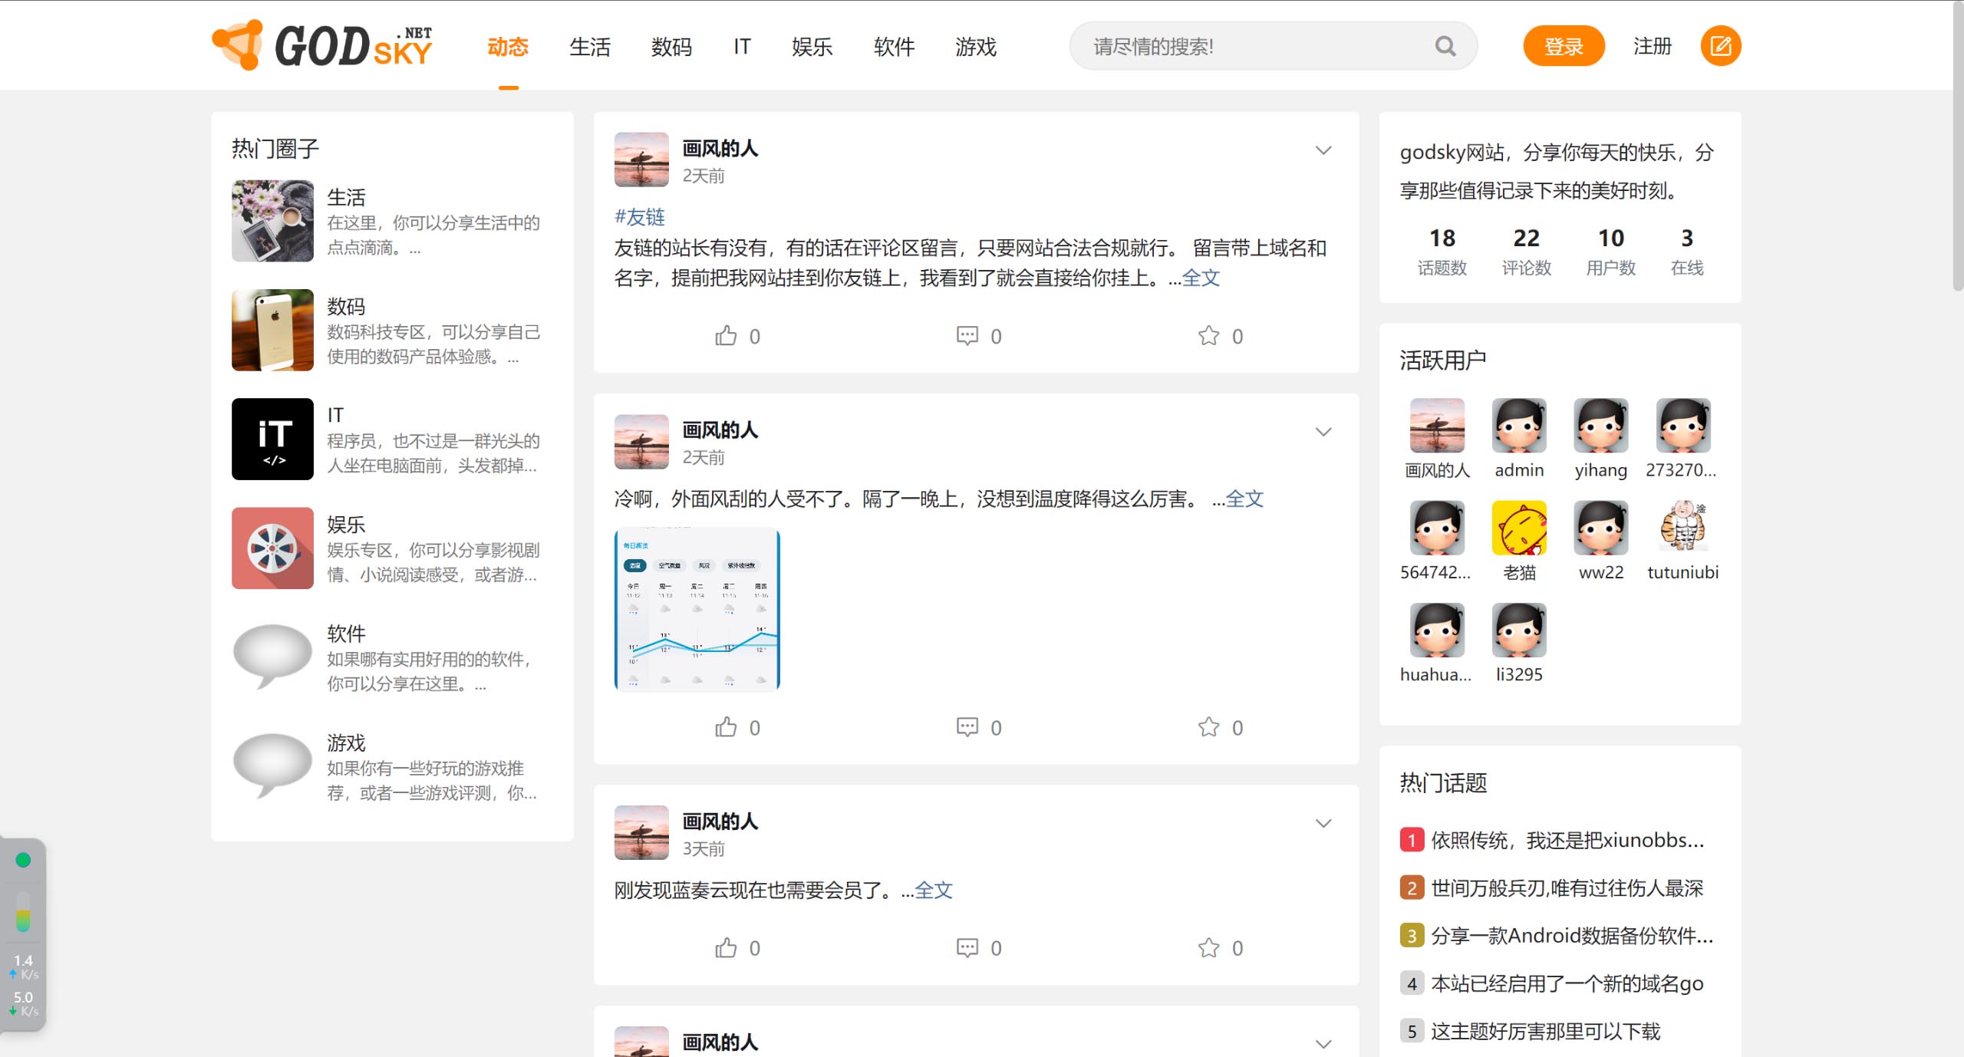Open active user 564742... avatar

click(x=1437, y=528)
